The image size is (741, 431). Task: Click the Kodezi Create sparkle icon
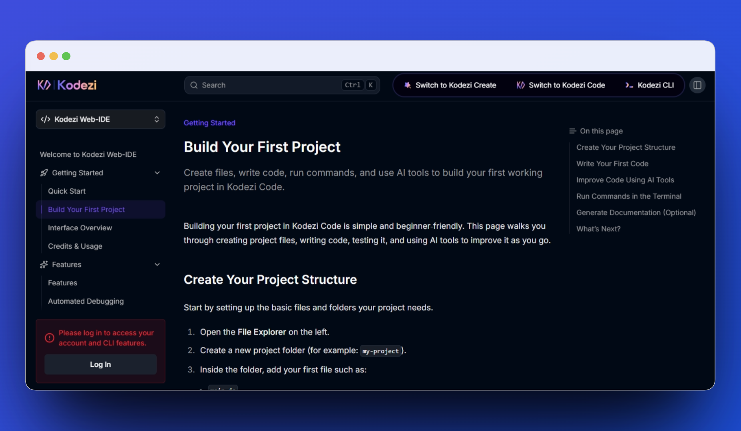(407, 85)
